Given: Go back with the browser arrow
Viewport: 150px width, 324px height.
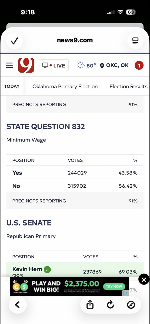Looking at the screenshot, I should pos(18,305).
